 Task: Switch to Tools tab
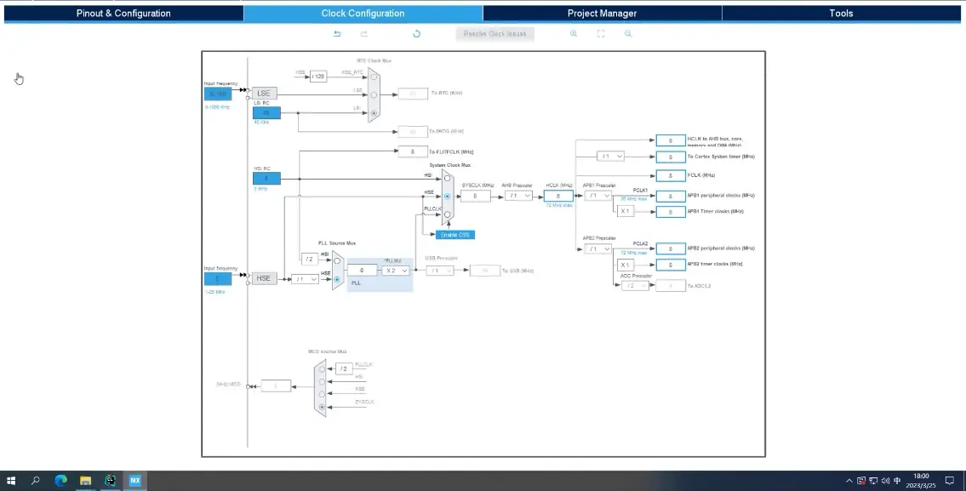[841, 13]
